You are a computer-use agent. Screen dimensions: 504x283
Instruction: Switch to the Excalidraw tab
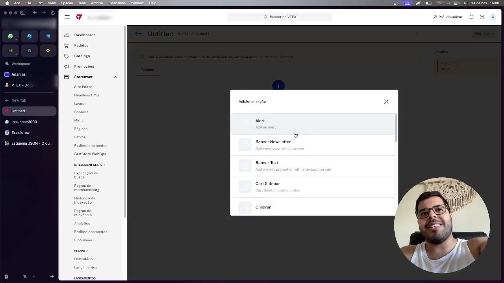[x=29, y=133]
